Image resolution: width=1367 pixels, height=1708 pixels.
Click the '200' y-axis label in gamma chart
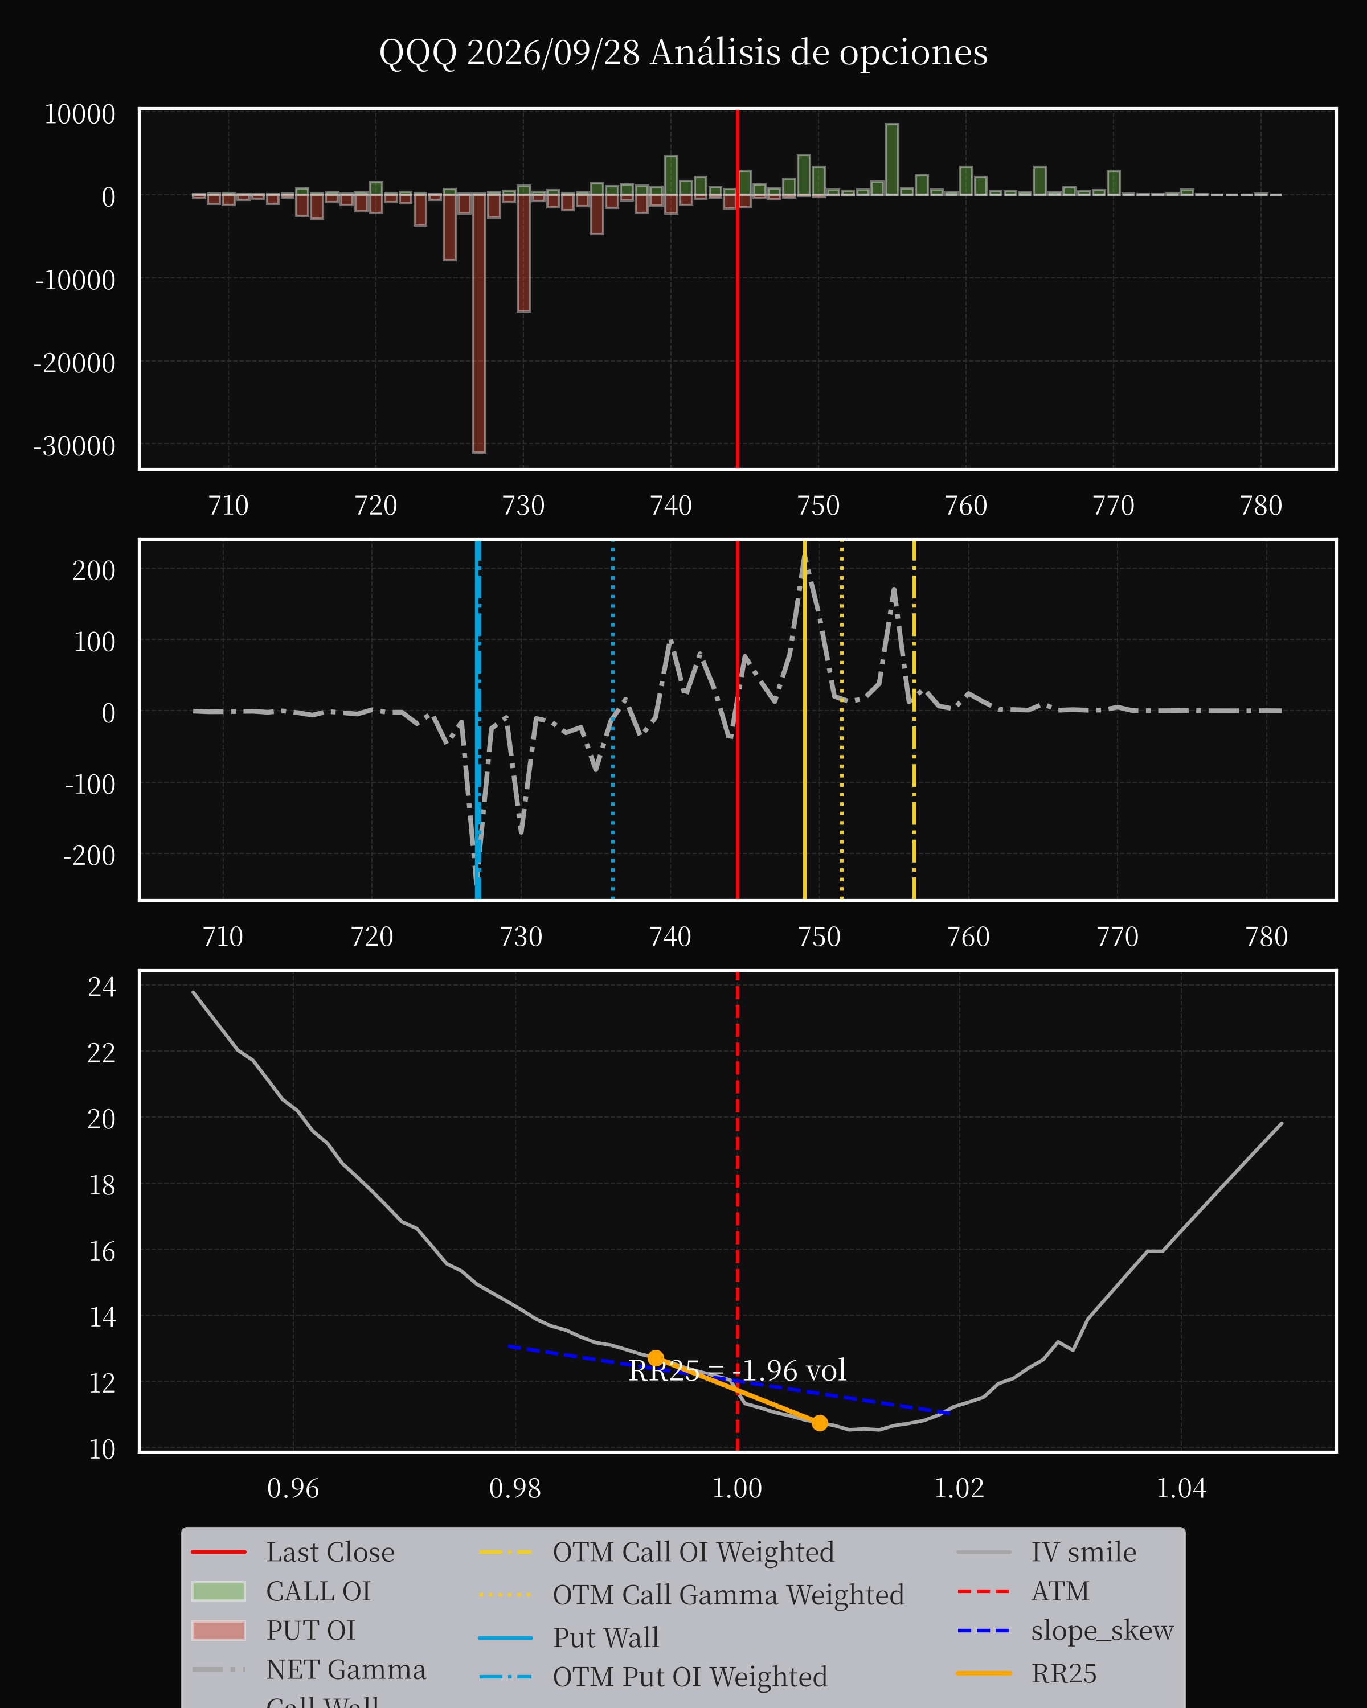click(95, 570)
